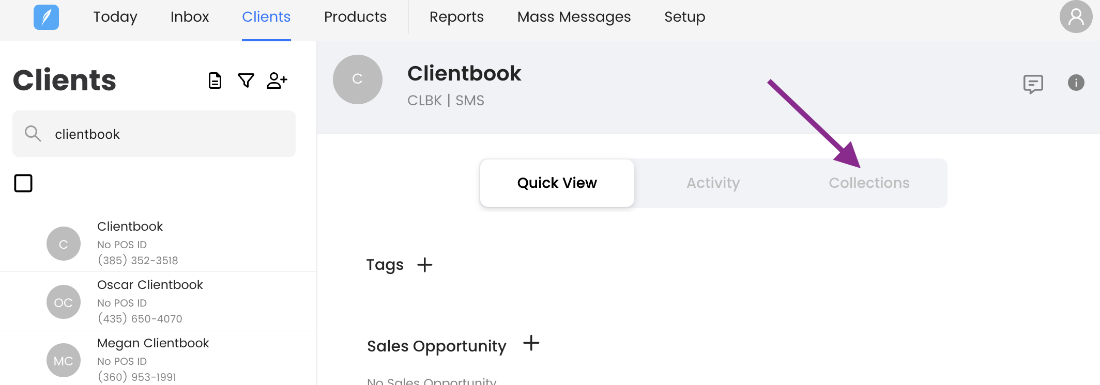Select the Quick View tab
Image resolution: width=1100 pixels, height=385 pixels.
[557, 183]
